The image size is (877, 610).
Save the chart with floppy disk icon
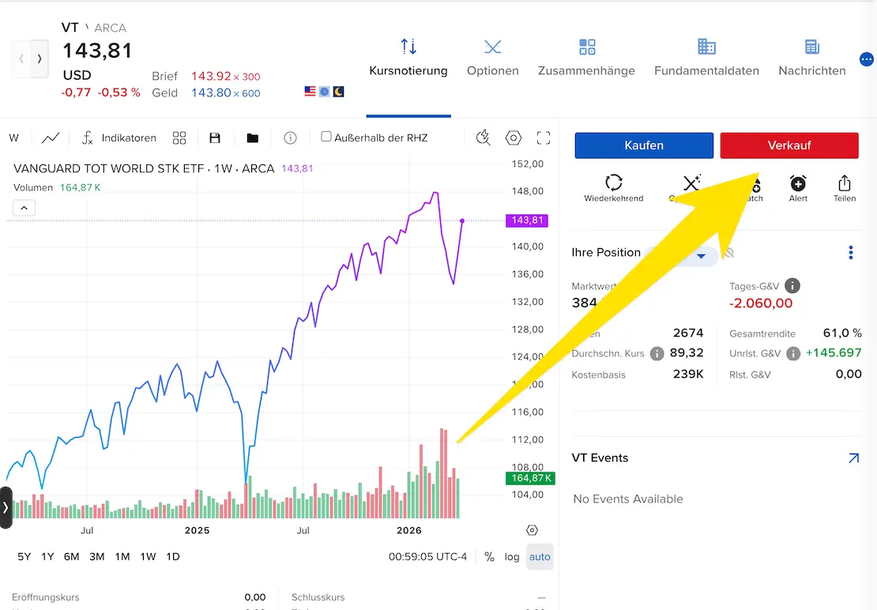point(215,137)
